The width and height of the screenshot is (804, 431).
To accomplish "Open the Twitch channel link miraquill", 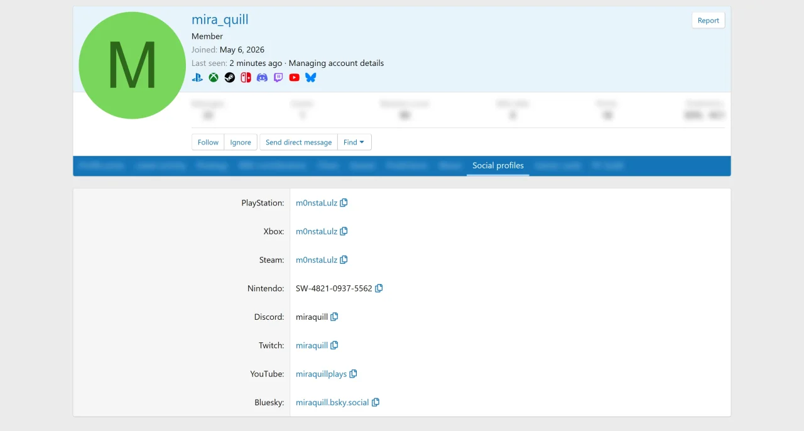I will [312, 345].
